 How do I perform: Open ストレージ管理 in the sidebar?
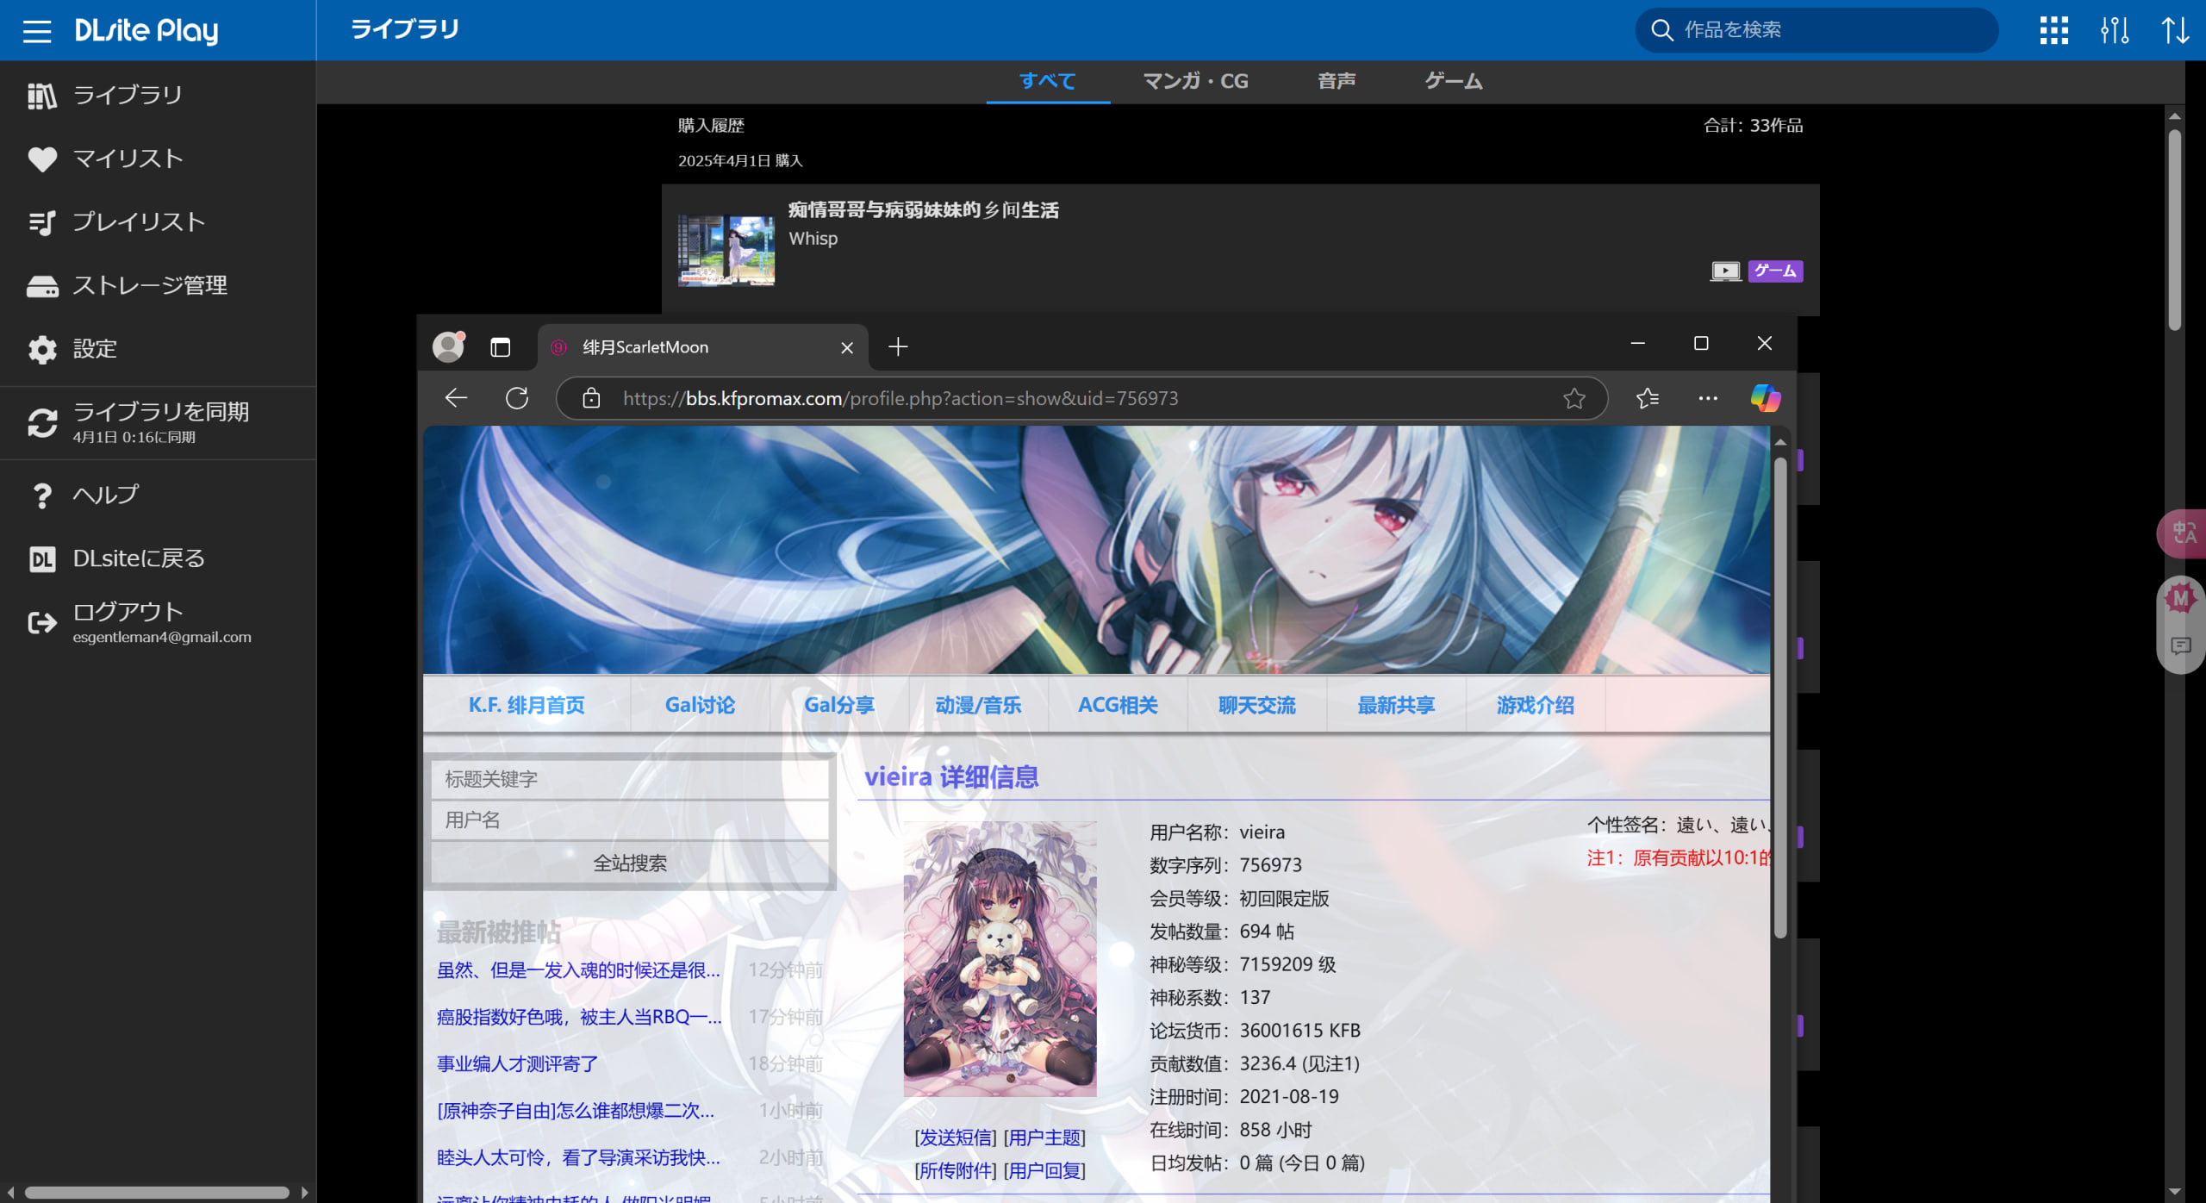click(150, 286)
